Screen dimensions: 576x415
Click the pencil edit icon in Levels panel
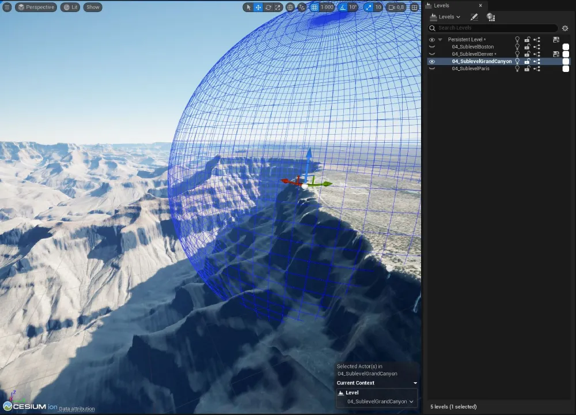point(473,16)
